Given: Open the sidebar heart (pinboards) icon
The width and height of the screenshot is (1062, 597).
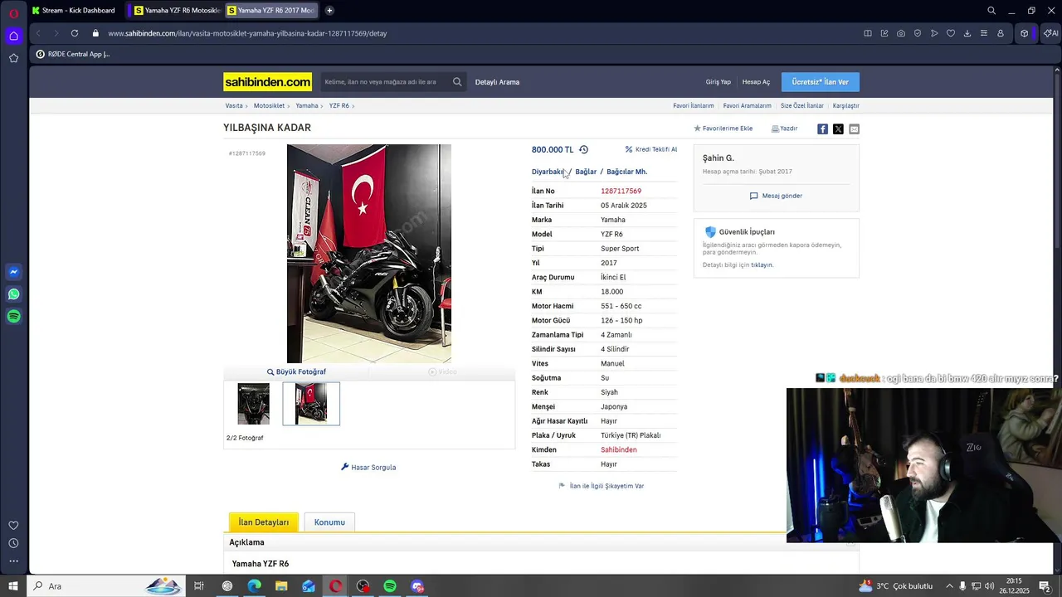Looking at the screenshot, I should click(13, 525).
